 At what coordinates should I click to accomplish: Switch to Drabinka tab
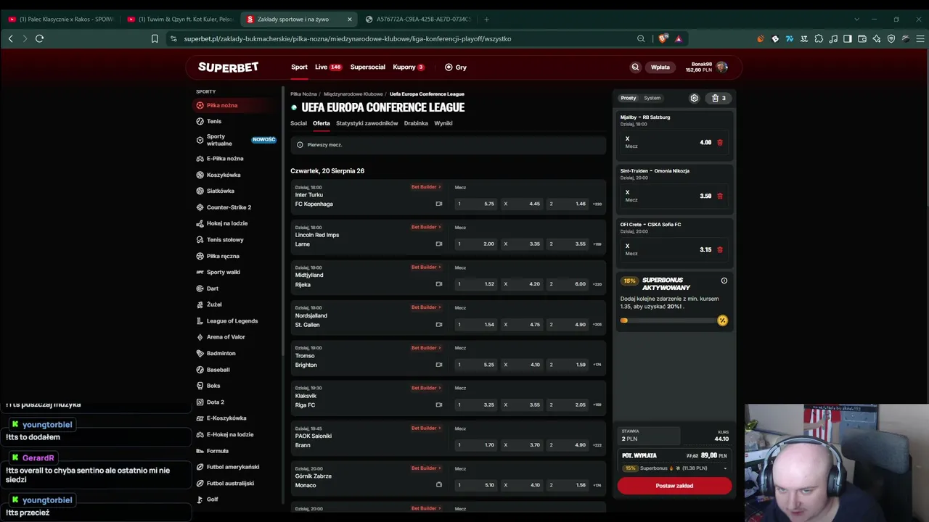416,123
